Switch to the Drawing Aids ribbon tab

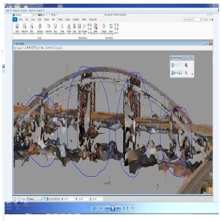coord(93,19)
